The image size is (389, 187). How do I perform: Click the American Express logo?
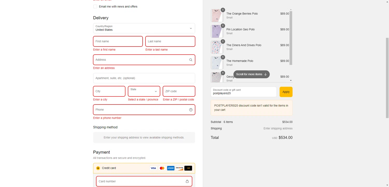tap(171, 168)
